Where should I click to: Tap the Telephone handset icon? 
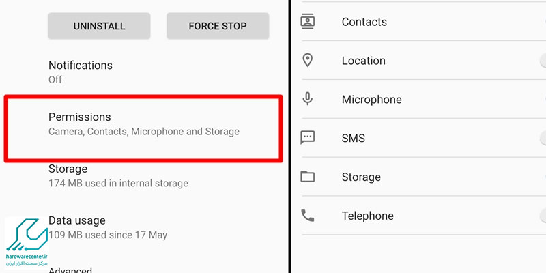[308, 215]
